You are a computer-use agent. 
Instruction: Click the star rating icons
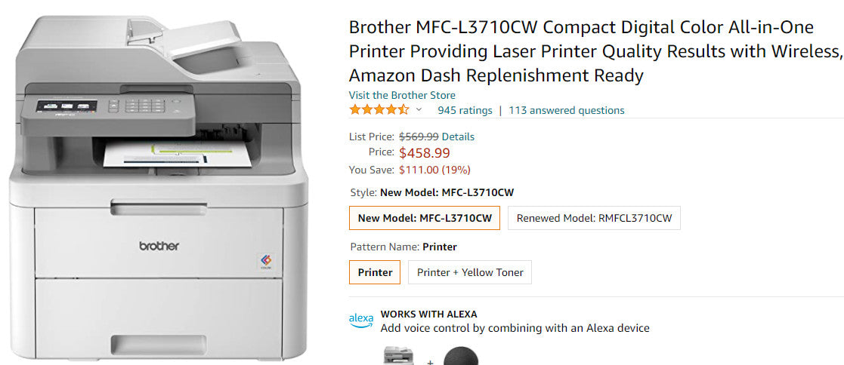point(379,110)
